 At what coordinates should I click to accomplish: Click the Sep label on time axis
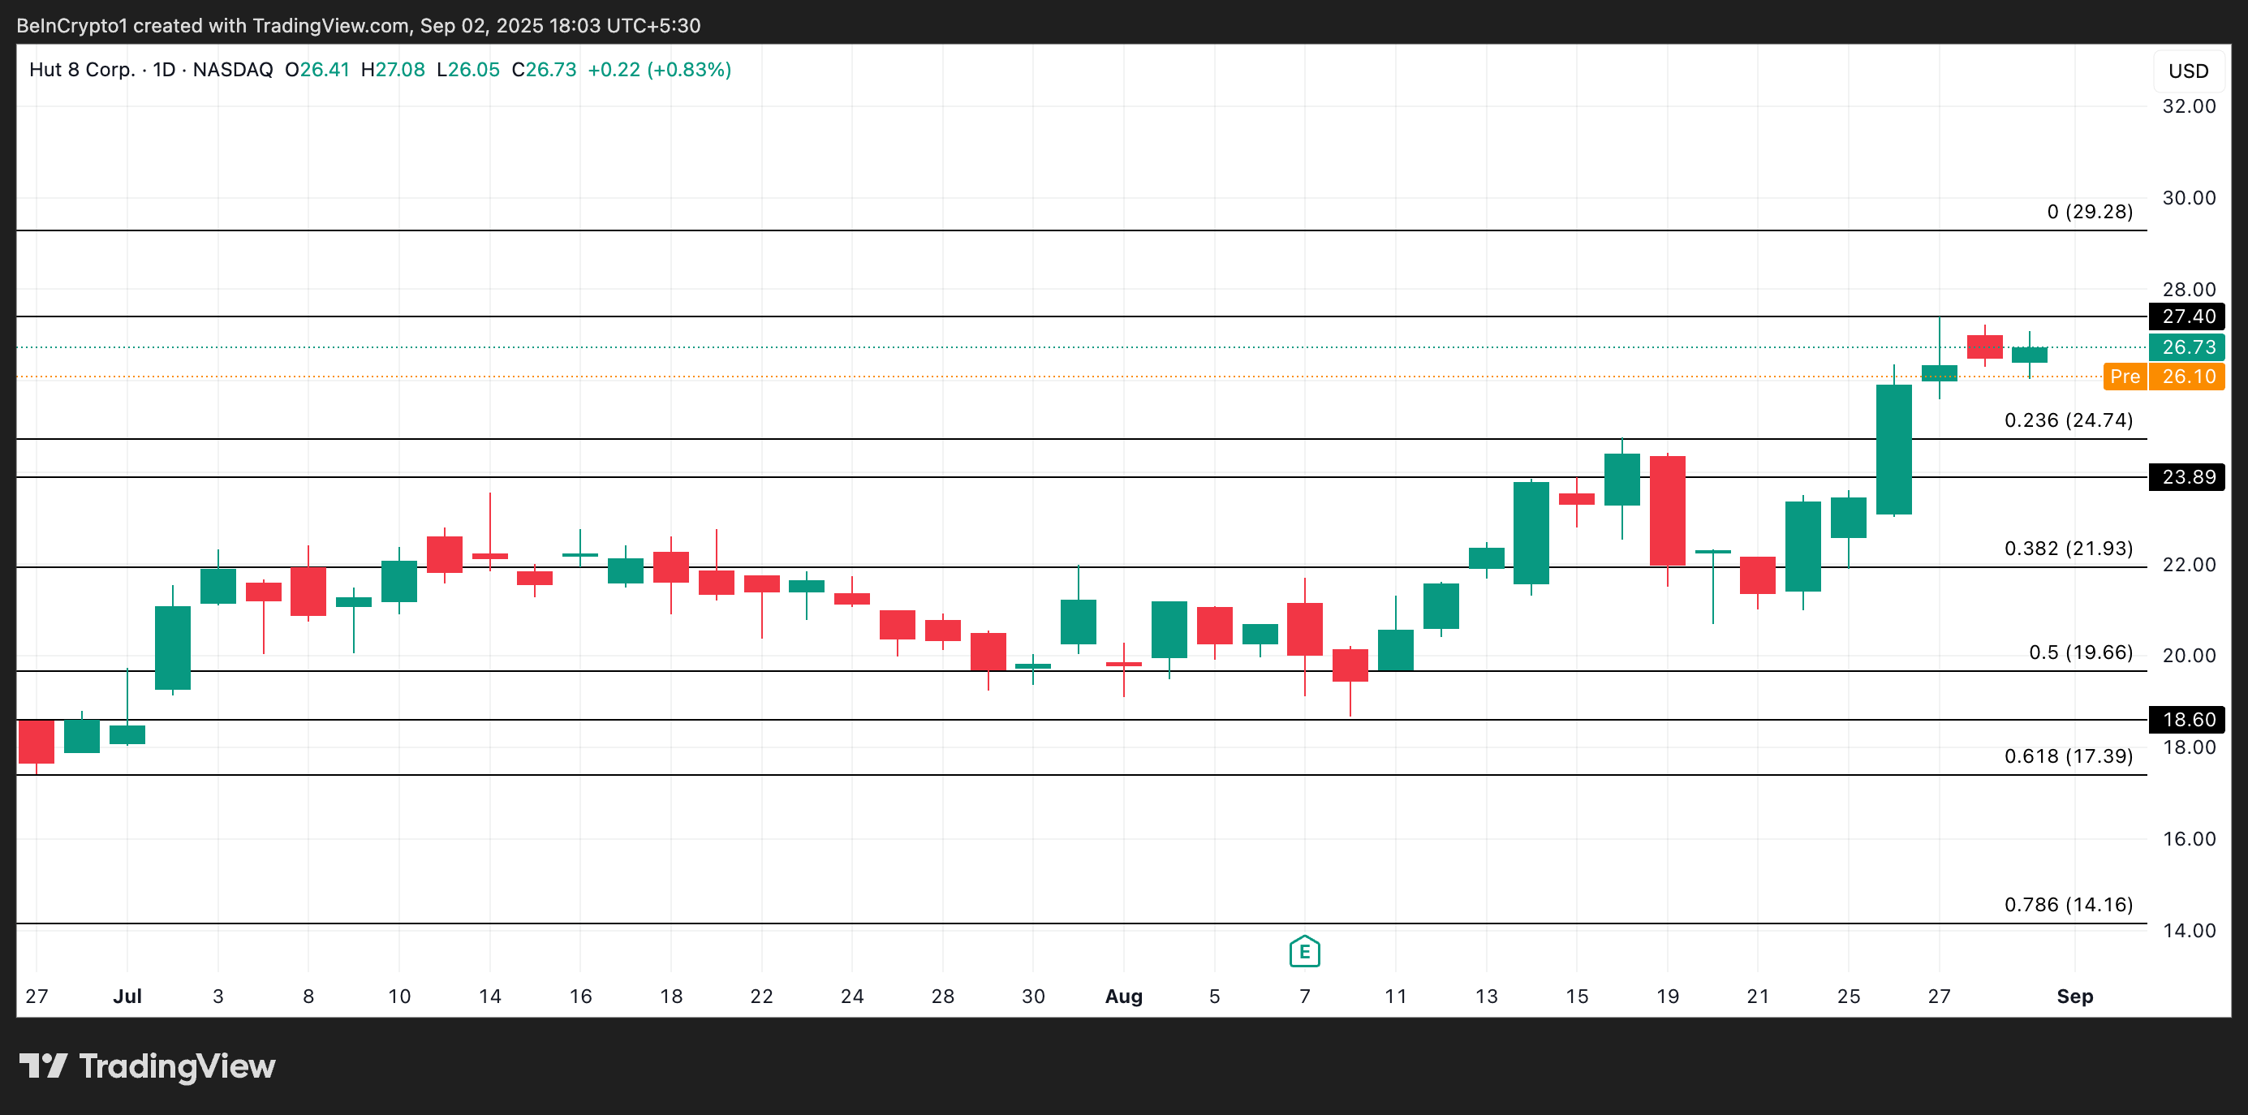pos(2074,997)
